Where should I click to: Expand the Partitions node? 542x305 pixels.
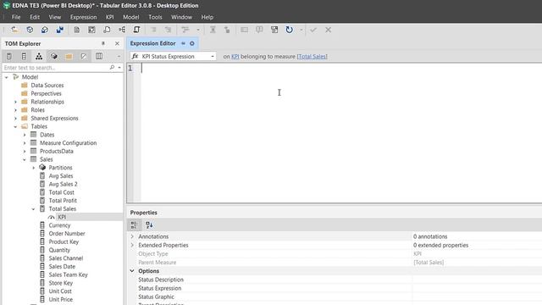[x=34, y=168]
